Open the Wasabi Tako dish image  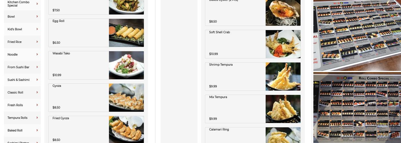click(x=126, y=65)
